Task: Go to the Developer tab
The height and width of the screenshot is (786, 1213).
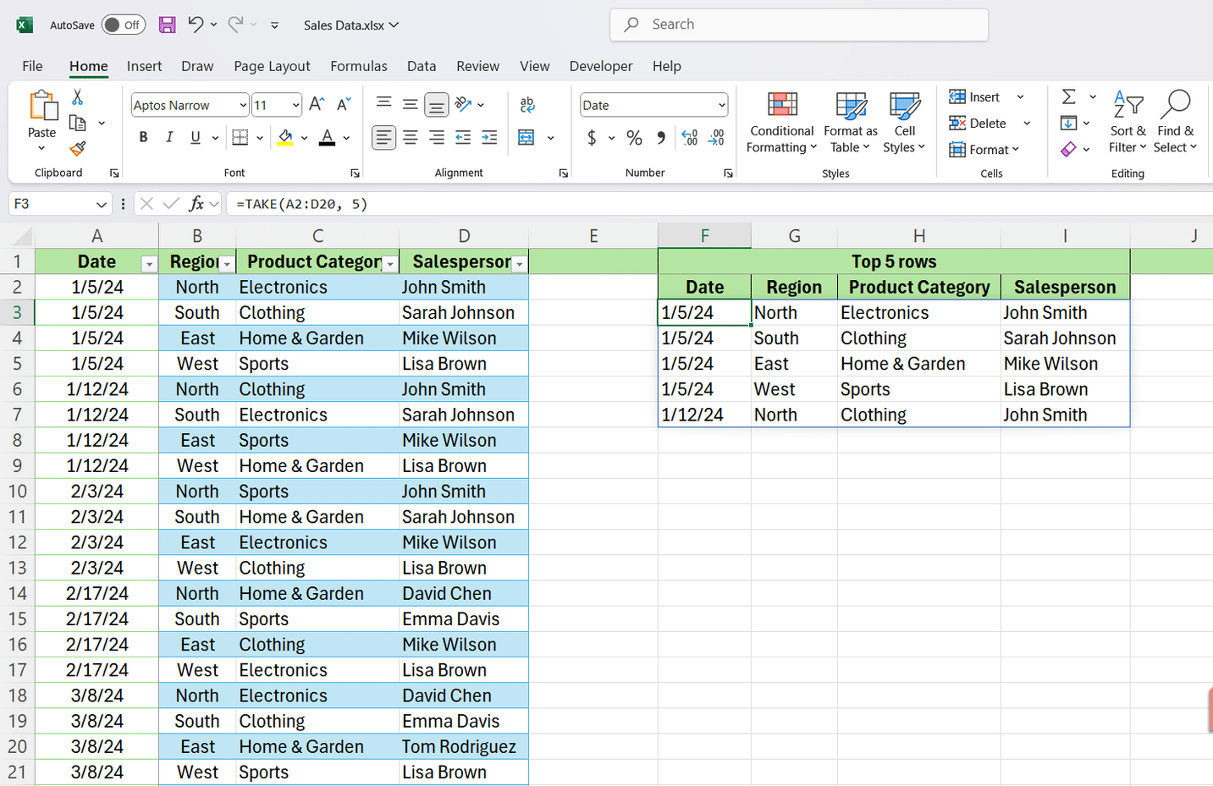Action: tap(601, 66)
